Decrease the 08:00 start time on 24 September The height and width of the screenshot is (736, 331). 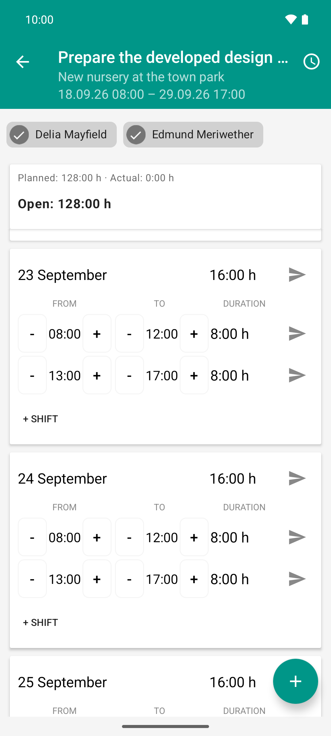coord(32,537)
